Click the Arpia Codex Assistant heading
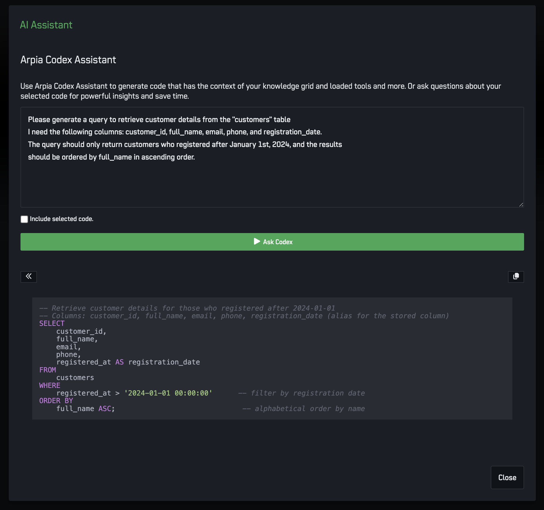Screen dimensions: 544x510 pyautogui.click(x=68, y=60)
